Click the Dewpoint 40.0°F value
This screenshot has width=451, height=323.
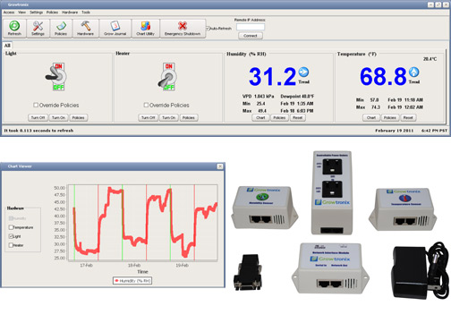pyautogui.click(x=297, y=97)
